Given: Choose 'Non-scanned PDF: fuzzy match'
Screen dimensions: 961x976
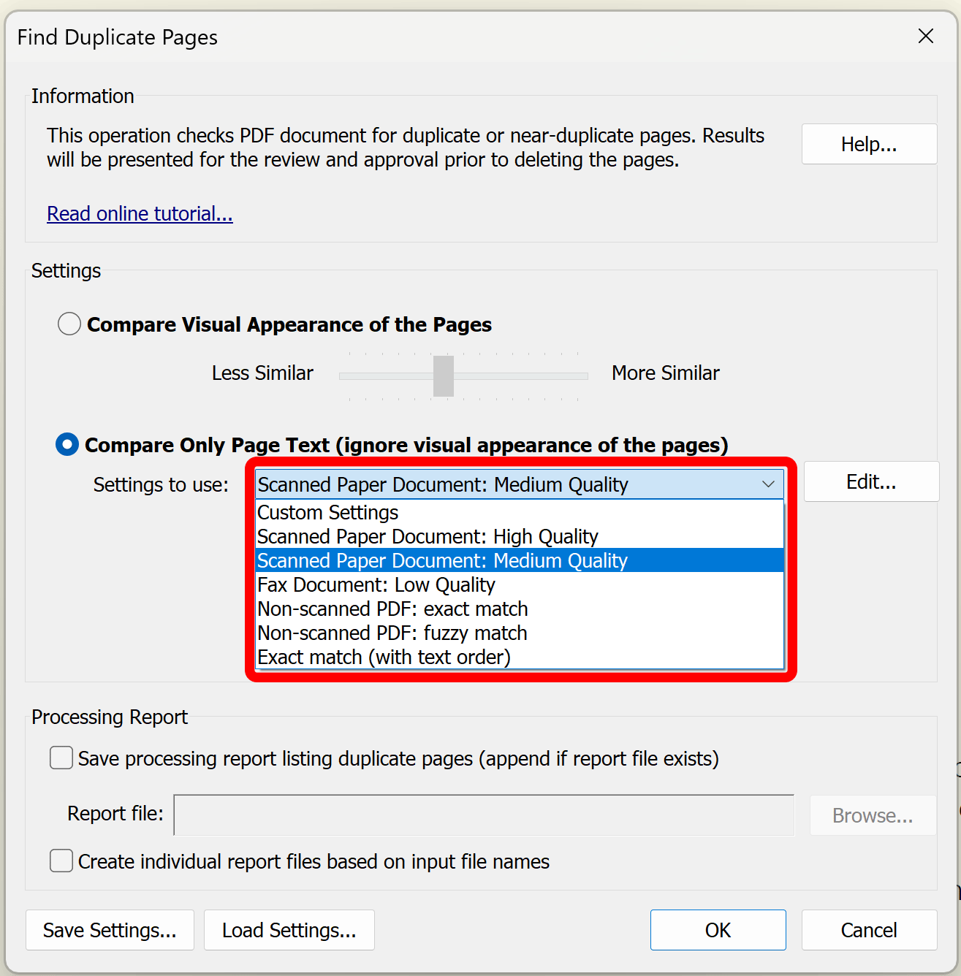Looking at the screenshot, I should (392, 633).
